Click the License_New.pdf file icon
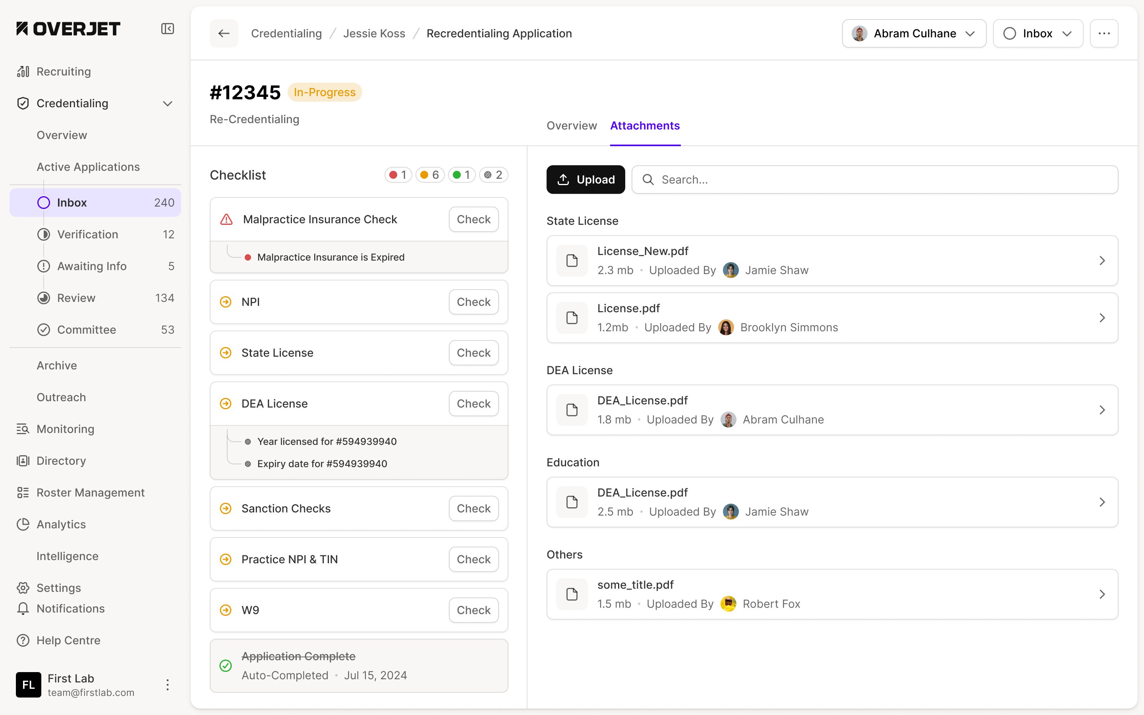 coord(572,261)
